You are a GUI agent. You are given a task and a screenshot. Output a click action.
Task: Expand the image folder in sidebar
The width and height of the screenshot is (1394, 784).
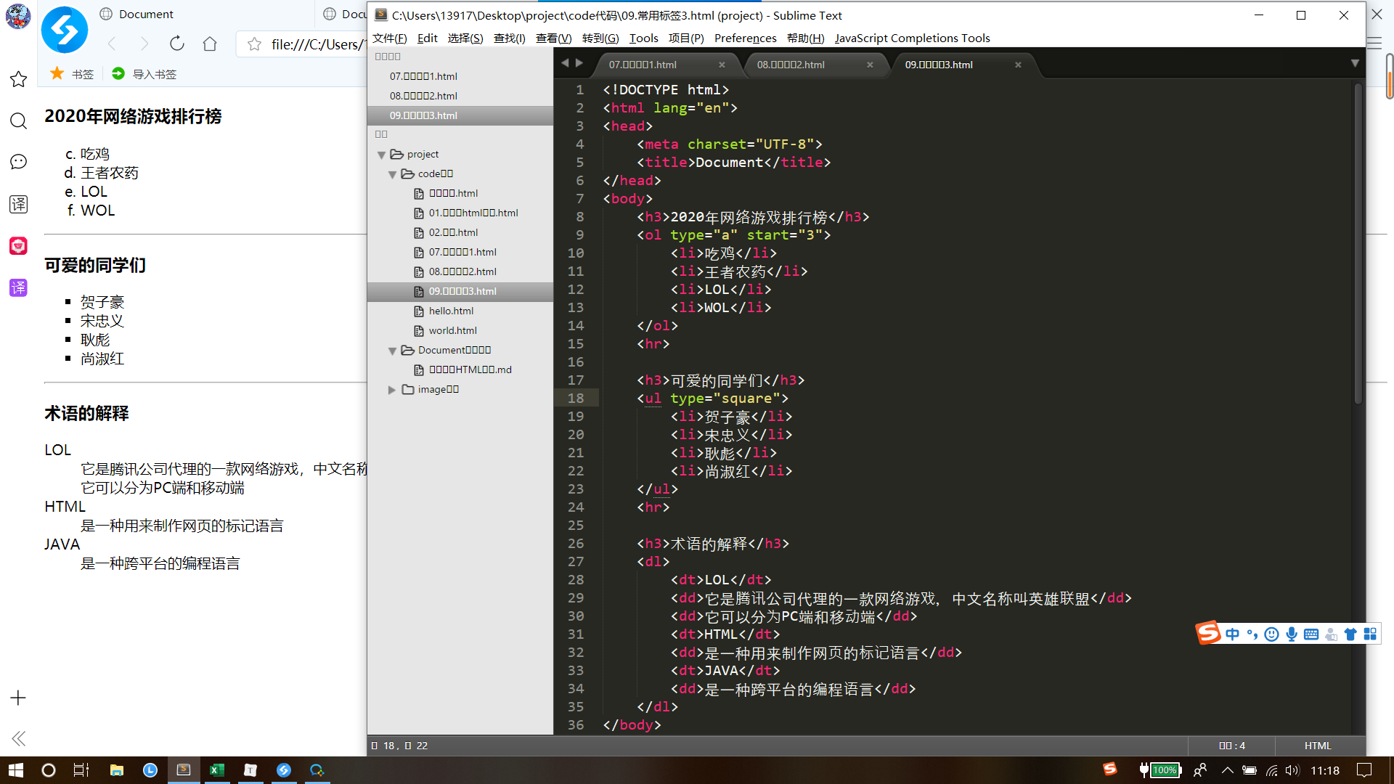[x=392, y=390]
